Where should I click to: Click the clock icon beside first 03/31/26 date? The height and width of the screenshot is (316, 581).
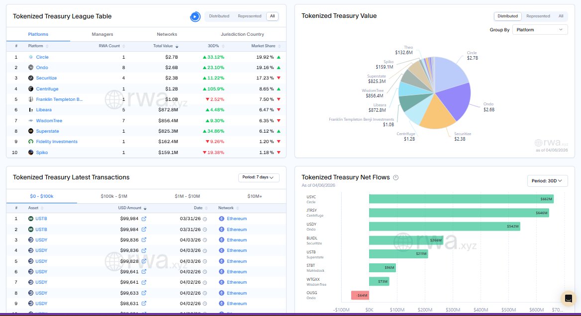[x=205, y=219]
